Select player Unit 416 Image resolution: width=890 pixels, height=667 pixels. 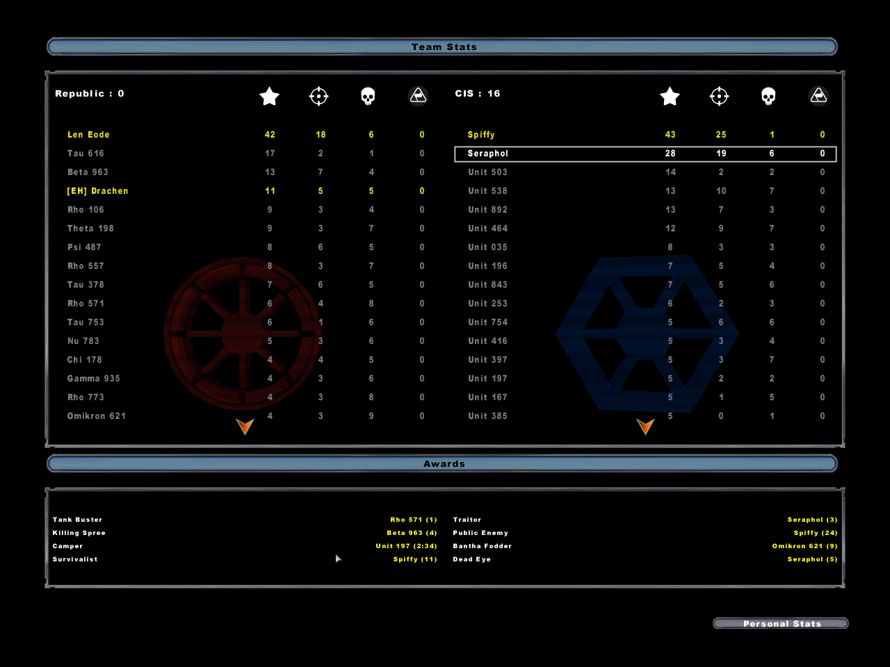(x=487, y=341)
